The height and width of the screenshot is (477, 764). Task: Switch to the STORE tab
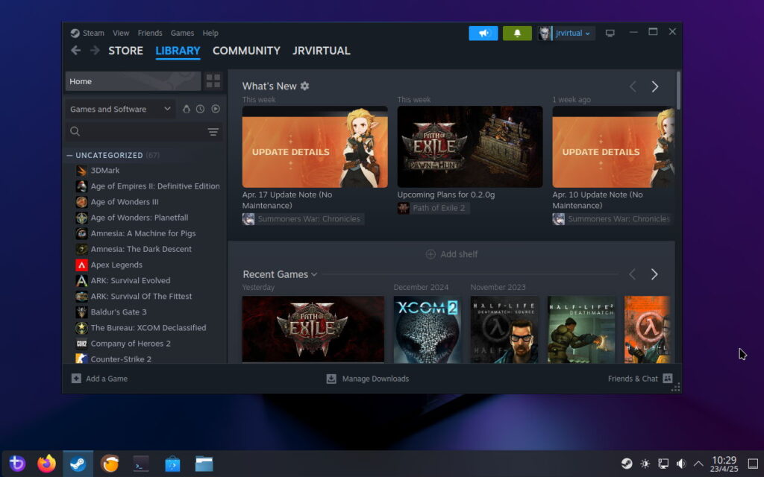[x=125, y=51]
